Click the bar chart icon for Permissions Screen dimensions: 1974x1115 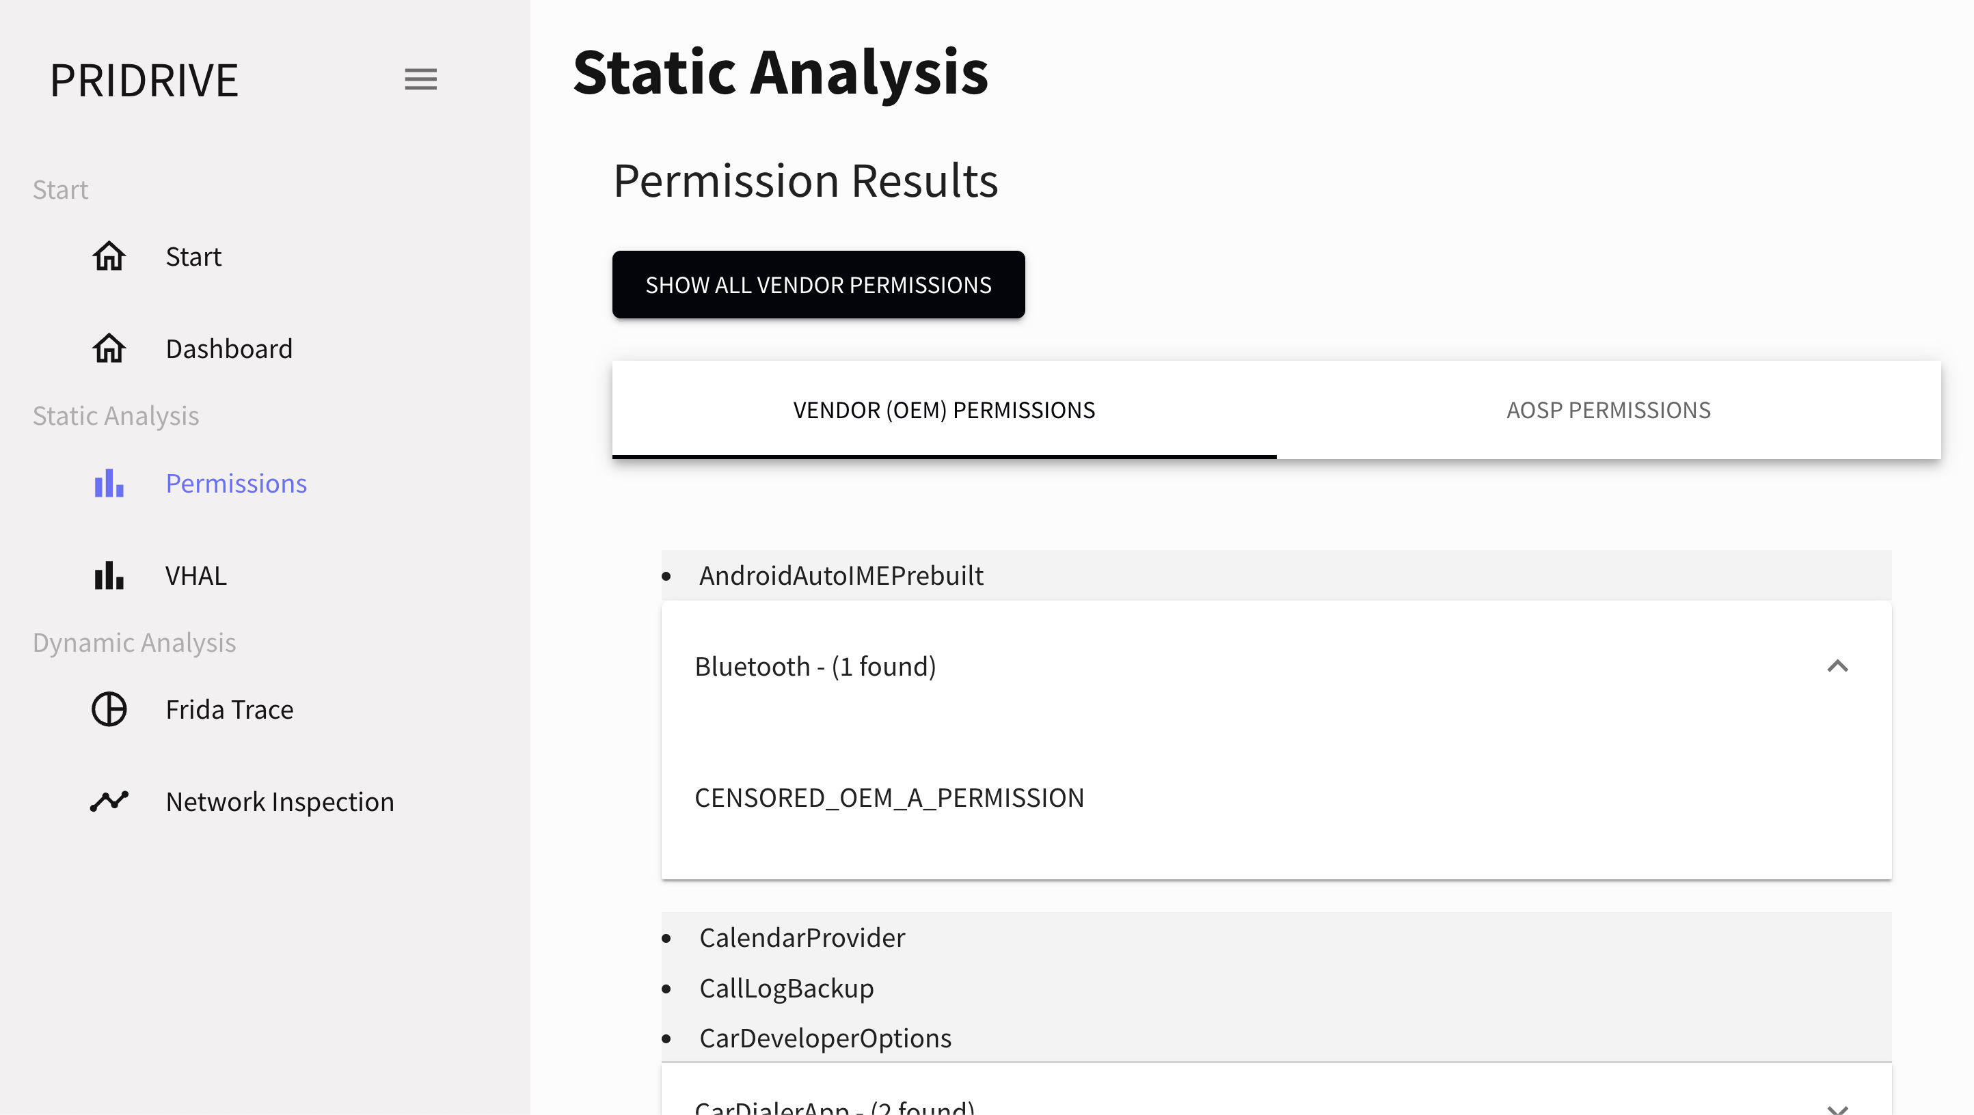click(109, 483)
